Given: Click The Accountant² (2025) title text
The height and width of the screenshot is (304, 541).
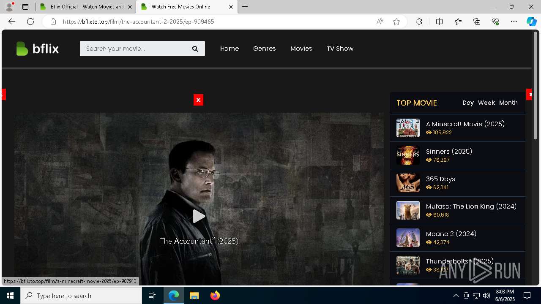Looking at the screenshot, I should (x=199, y=241).
